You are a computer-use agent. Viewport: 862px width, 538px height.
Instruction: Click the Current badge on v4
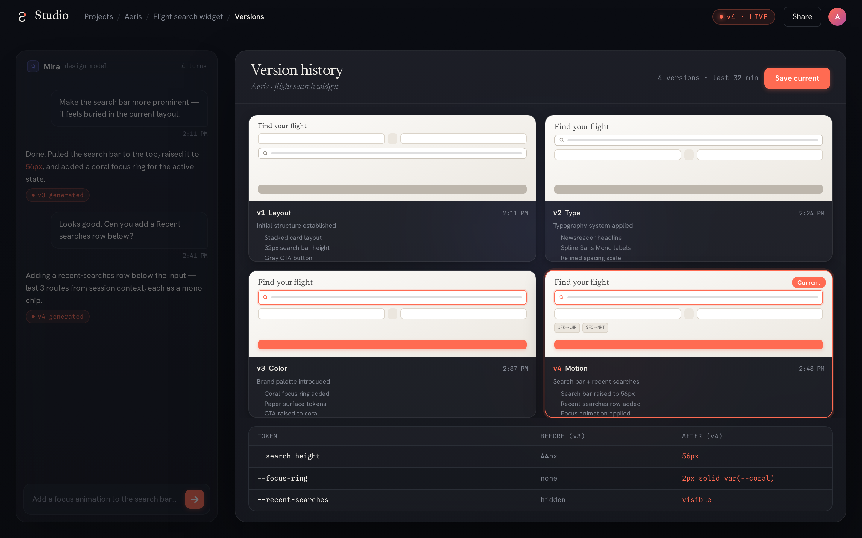click(x=808, y=282)
